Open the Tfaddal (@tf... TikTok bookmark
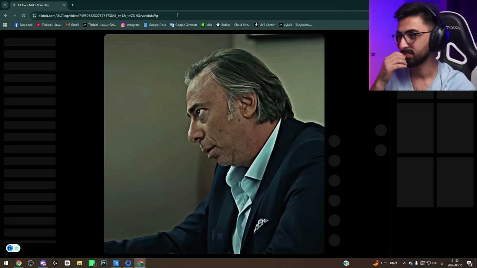This screenshot has height=268, width=477. click(99, 25)
